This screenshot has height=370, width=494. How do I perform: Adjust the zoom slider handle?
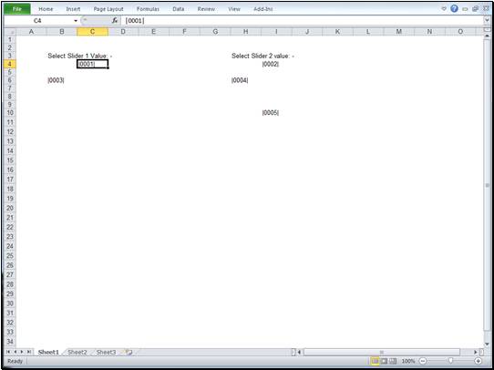(451, 361)
